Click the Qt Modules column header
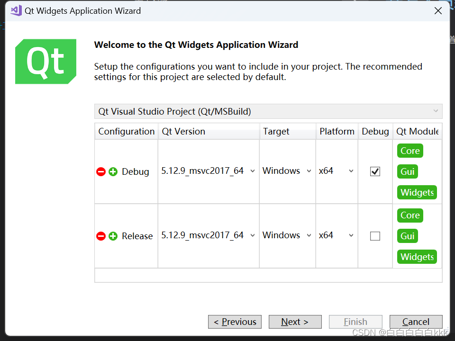 click(x=417, y=131)
